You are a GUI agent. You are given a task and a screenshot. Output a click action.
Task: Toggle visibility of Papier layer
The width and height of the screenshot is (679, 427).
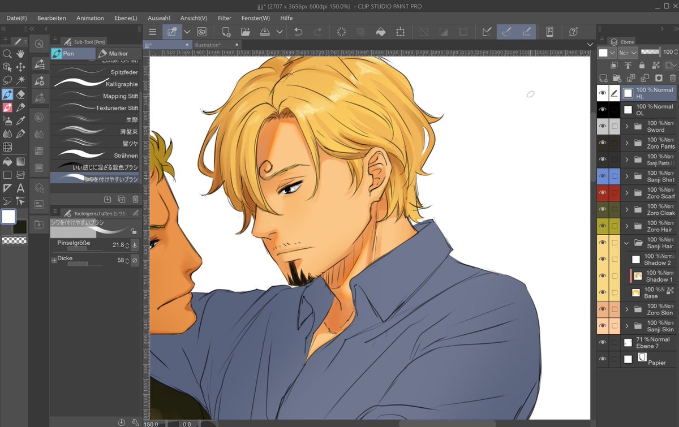coord(603,359)
